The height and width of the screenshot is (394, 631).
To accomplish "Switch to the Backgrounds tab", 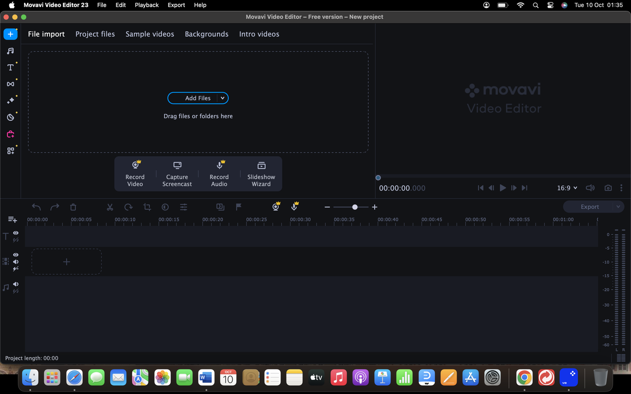I will tap(207, 34).
